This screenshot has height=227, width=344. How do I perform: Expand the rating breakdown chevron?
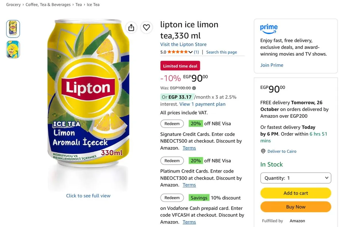190,52
